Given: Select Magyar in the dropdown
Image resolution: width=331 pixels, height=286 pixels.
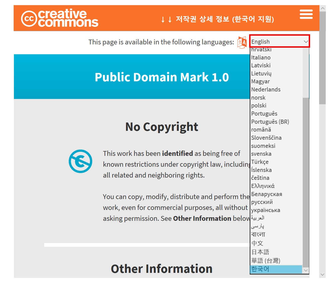Looking at the screenshot, I should 276,82.
